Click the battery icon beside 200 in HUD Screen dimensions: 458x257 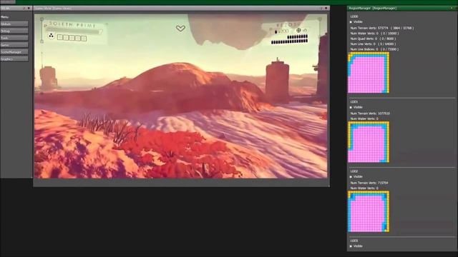click(276, 31)
